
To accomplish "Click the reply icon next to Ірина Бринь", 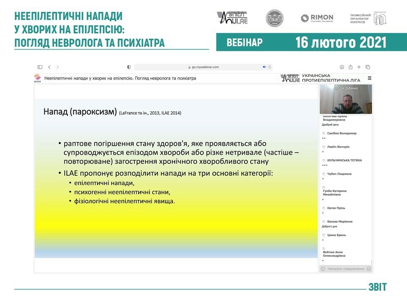I will 323,235.
